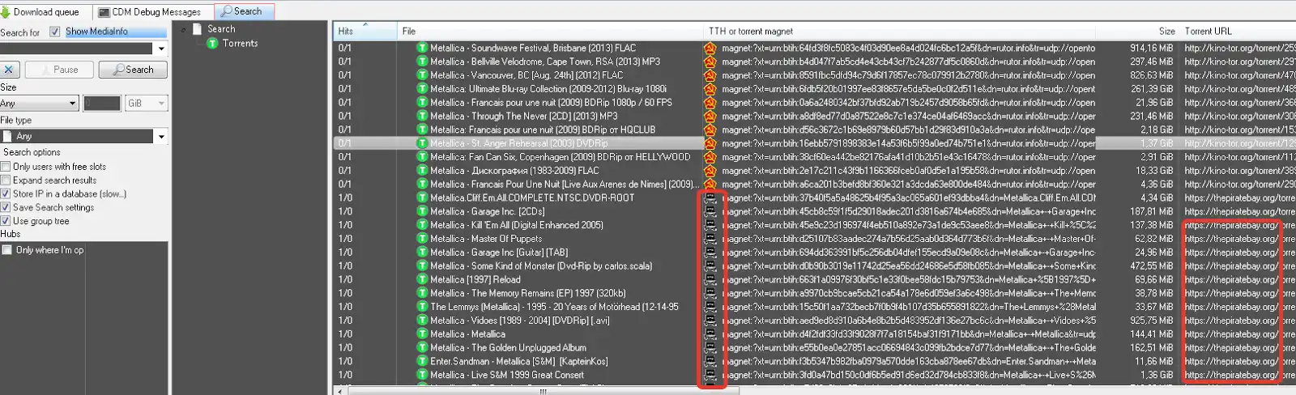Viewport: 1296px width, 395px height.
Task: Enable Expand search results option
Action: [x=6, y=181]
